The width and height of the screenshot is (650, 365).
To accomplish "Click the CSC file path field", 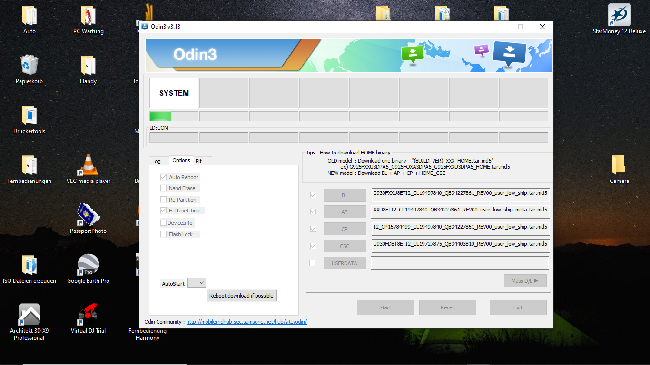I will click(x=460, y=246).
